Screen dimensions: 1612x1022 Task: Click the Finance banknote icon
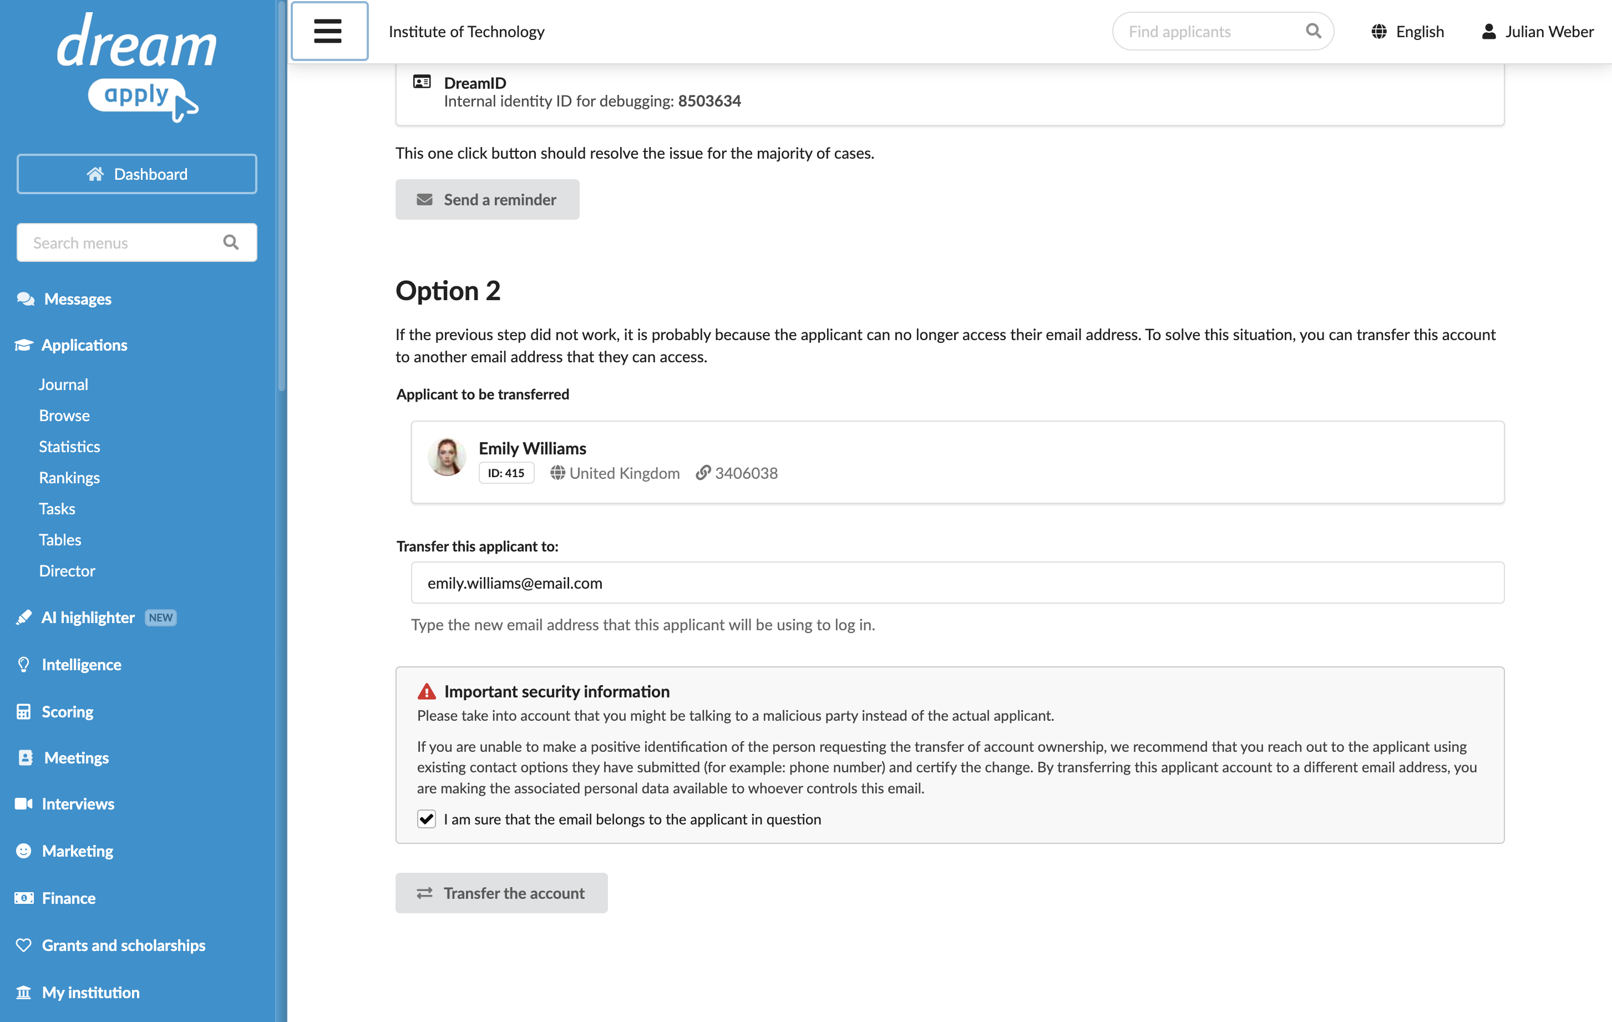(x=23, y=898)
